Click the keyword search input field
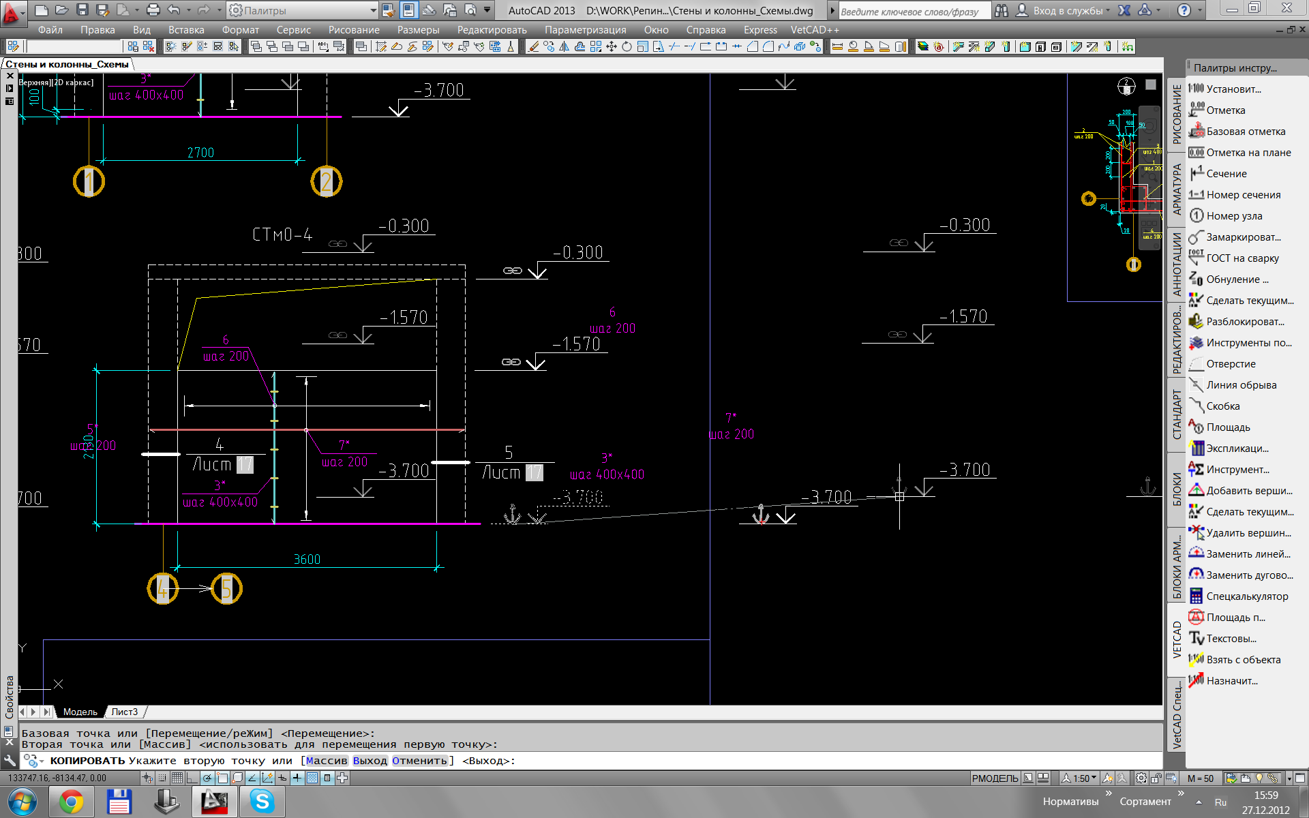This screenshot has height=818, width=1309. click(x=914, y=11)
